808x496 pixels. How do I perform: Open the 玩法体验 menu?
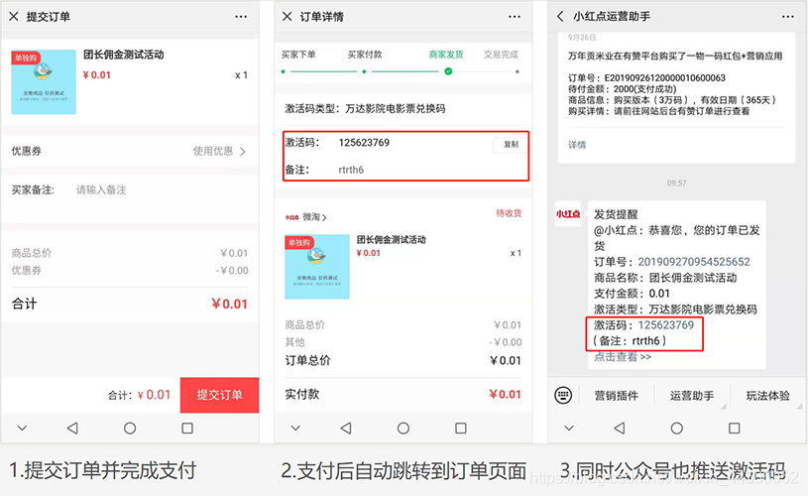(x=767, y=396)
